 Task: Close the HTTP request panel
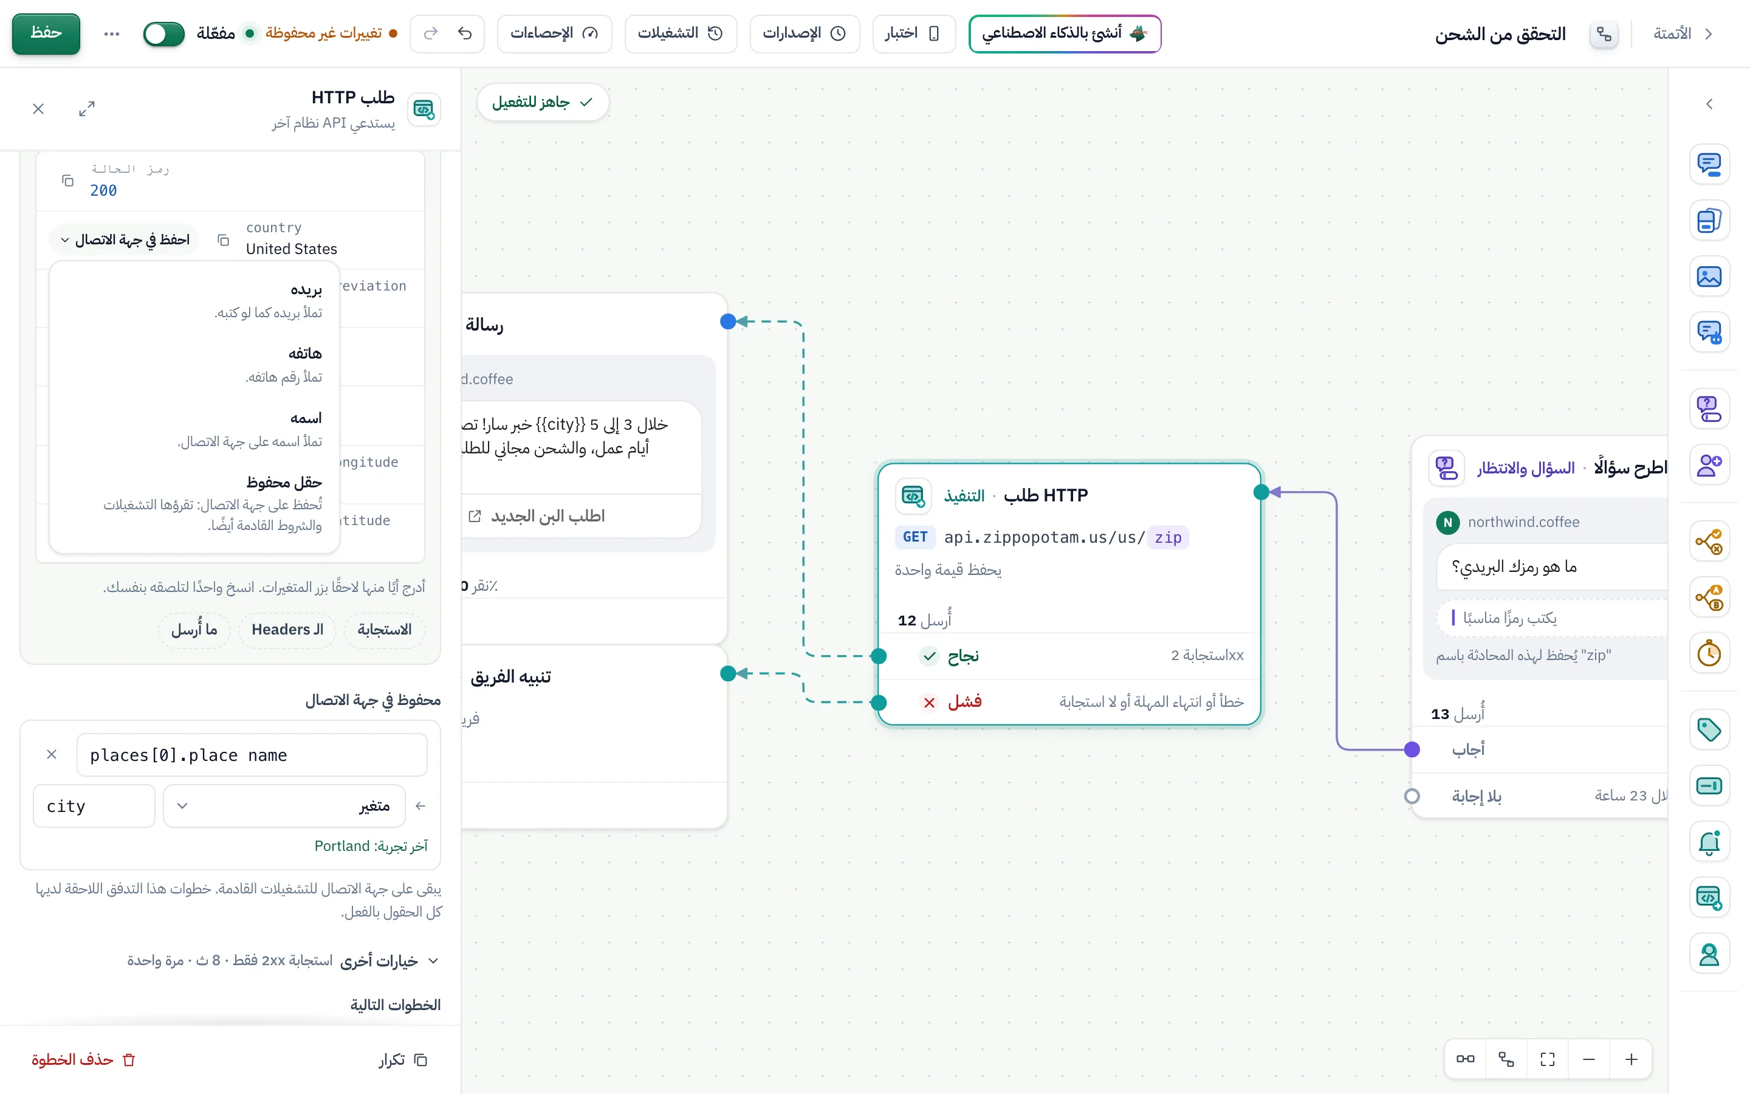point(38,109)
